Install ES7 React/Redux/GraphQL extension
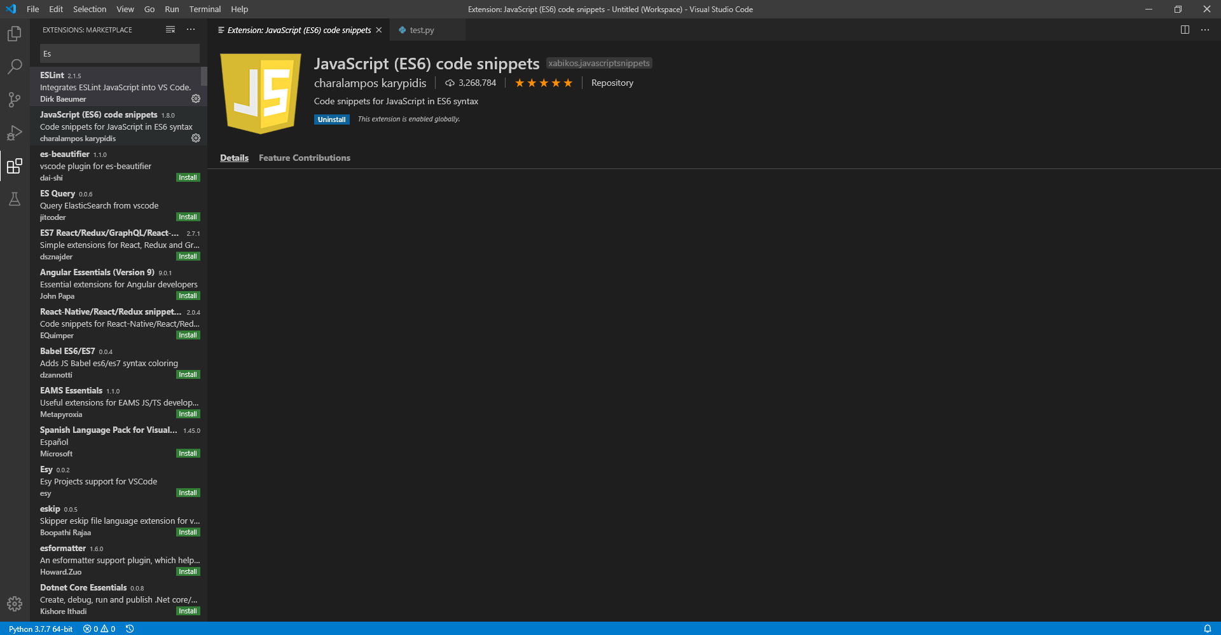Screen dimensions: 1221x635 click(x=188, y=257)
